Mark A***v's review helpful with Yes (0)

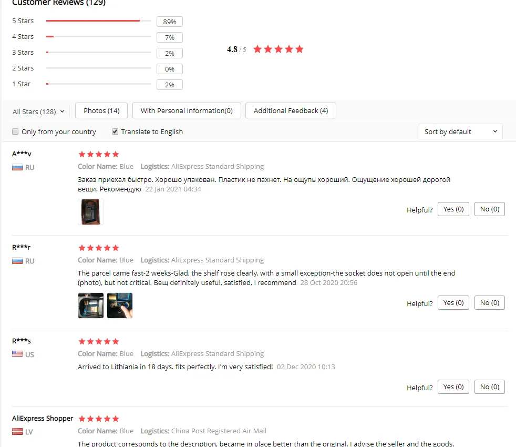pyautogui.click(x=453, y=209)
